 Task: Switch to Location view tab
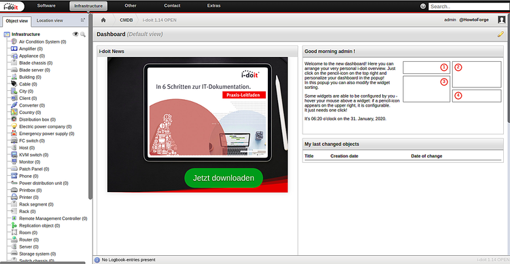[50, 20]
